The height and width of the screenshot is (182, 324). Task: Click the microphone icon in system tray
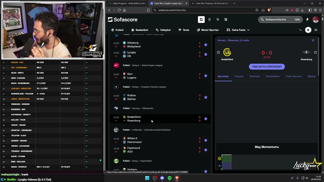[297, 178]
